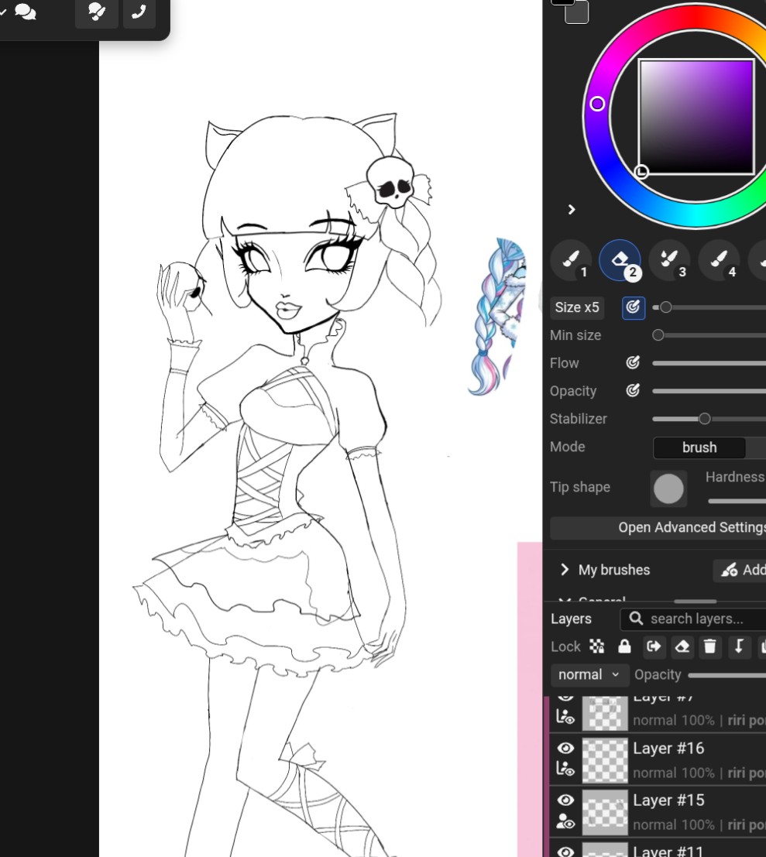Open the Tip shape round preview

click(x=668, y=488)
